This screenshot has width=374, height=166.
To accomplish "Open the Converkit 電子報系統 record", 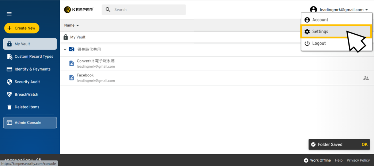I will (217, 64).
